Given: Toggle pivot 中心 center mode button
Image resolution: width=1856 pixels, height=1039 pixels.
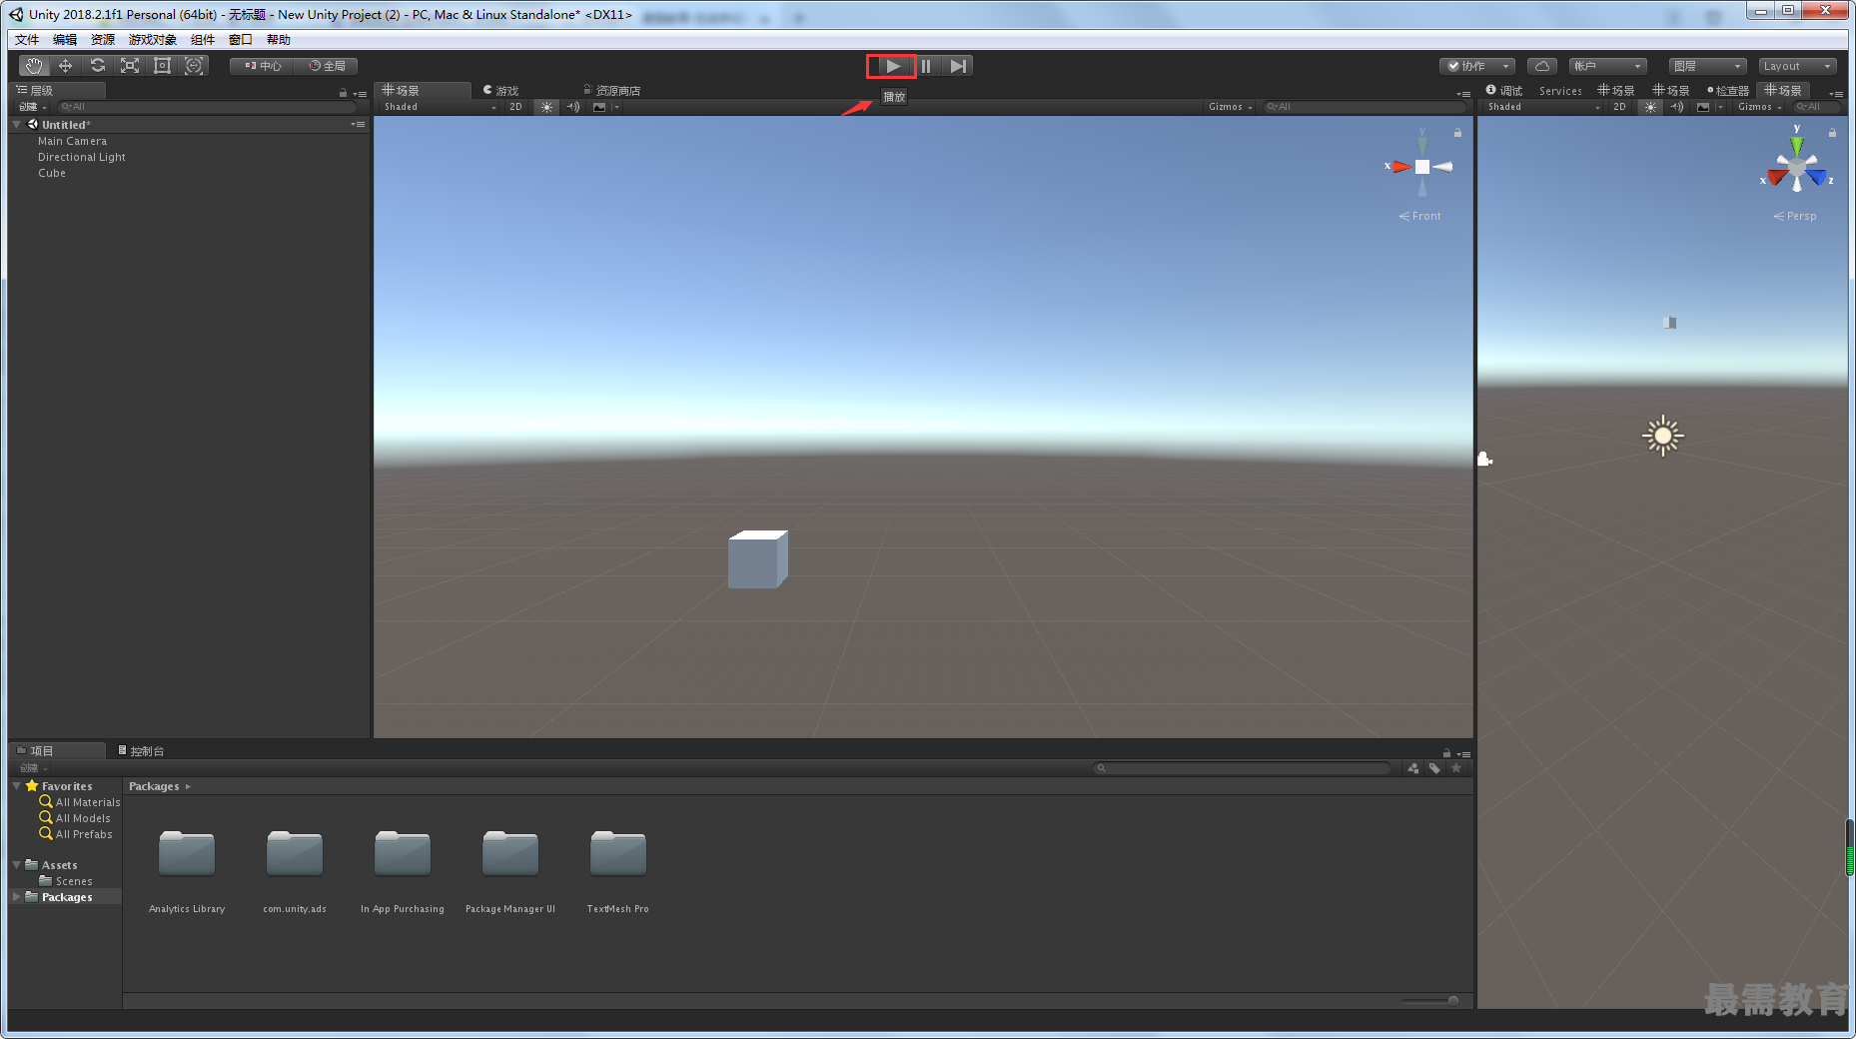Looking at the screenshot, I should point(262,66).
